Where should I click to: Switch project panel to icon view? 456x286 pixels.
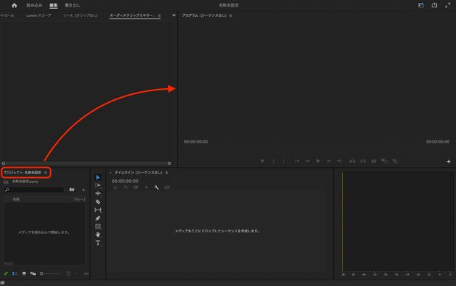click(24, 274)
